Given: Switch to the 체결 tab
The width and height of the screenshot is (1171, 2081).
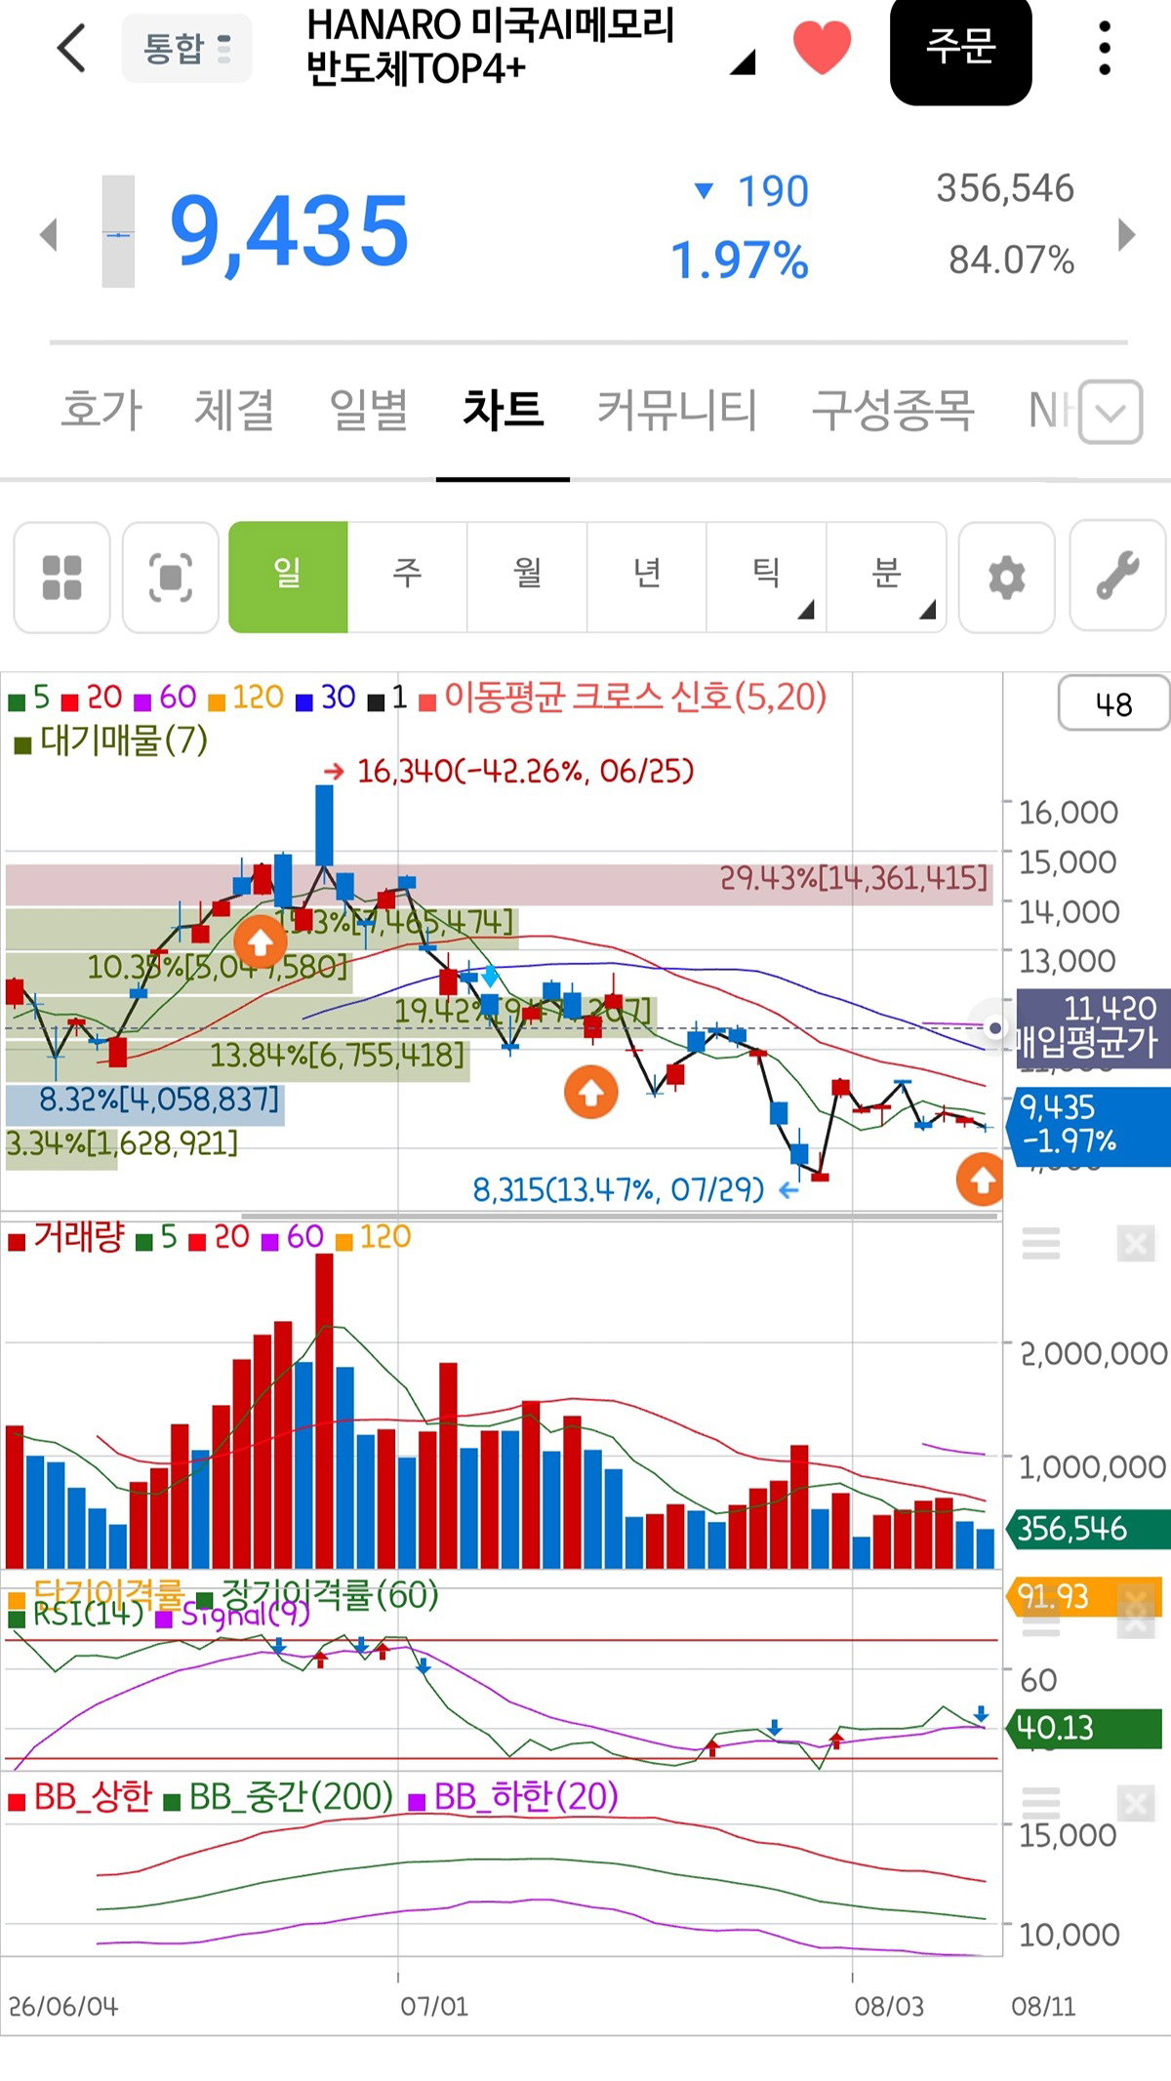Looking at the screenshot, I should tap(234, 409).
